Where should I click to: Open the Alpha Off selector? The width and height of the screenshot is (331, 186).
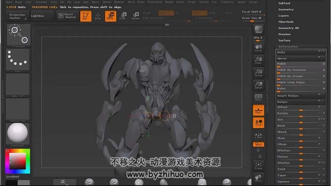click(x=18, y=85)
